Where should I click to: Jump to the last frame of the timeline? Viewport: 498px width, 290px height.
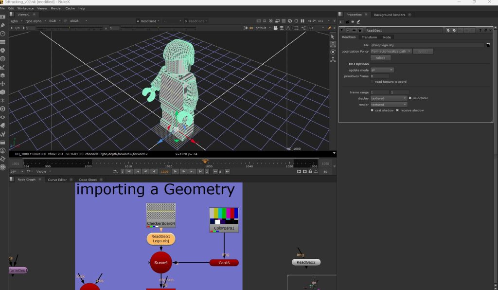point(200,172)
